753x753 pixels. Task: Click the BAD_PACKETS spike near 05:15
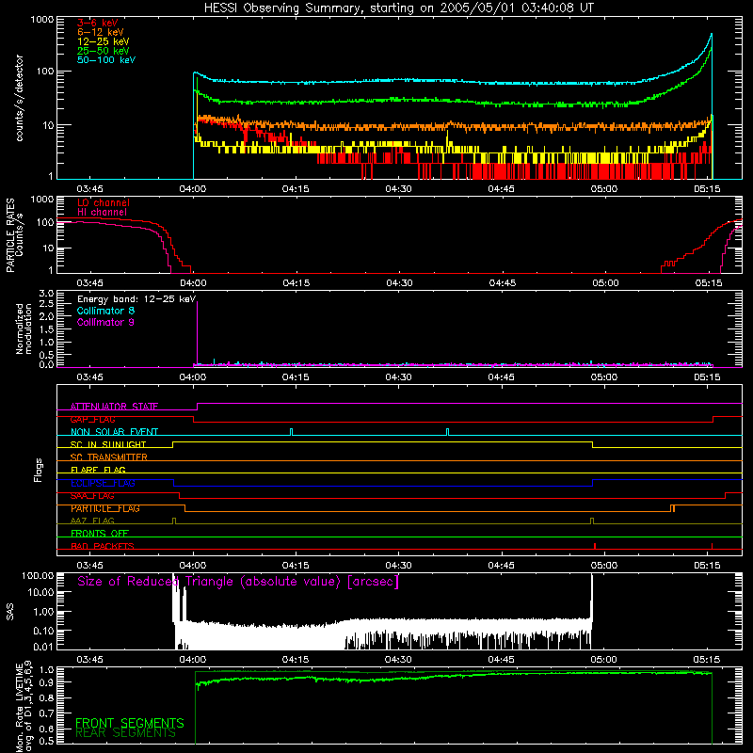712,546
